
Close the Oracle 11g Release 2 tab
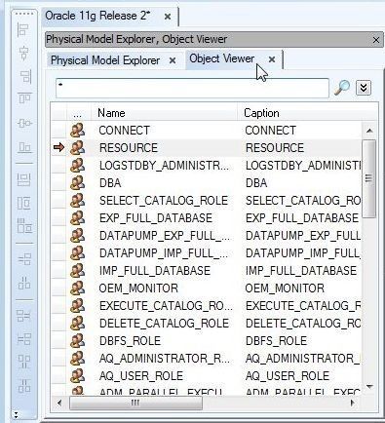click(168, 17)
